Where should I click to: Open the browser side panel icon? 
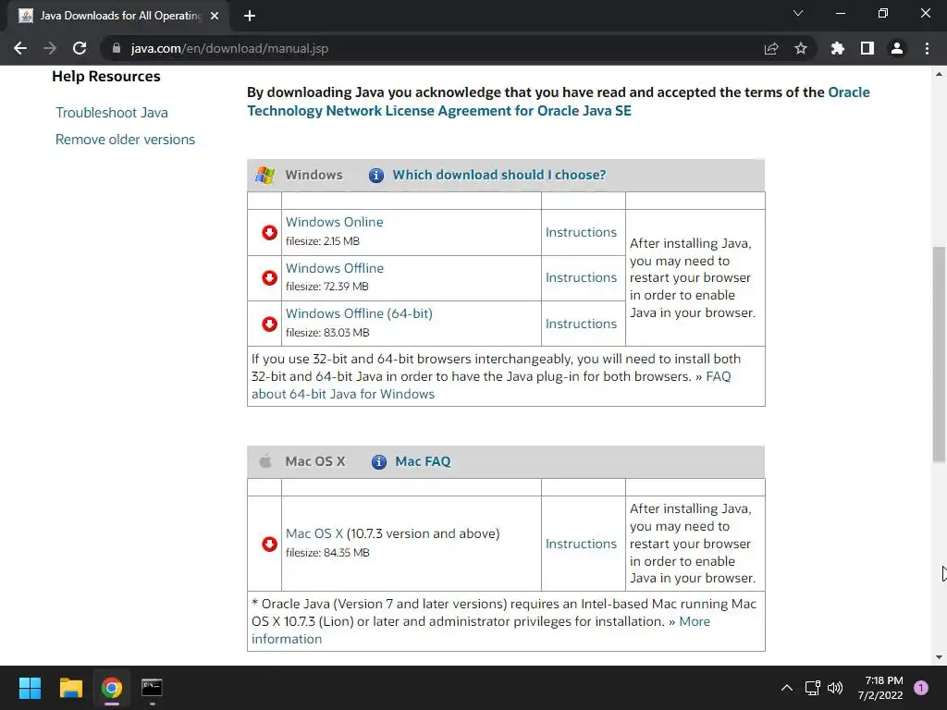[867, 48]
